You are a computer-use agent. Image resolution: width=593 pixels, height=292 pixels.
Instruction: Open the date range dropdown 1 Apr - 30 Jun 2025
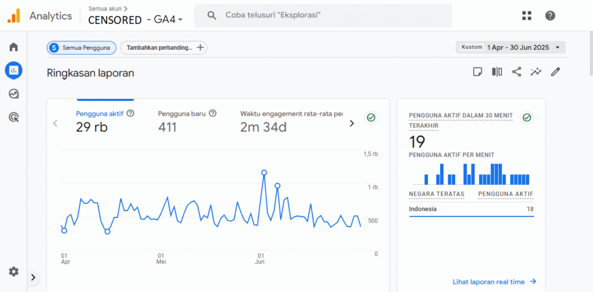510,48
